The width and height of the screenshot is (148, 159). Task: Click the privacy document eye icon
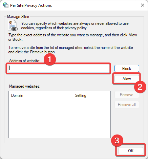click(x=13, y=25)
